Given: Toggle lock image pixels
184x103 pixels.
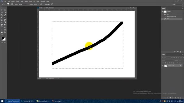Looking at the screenshot, I should pos(167,63).
